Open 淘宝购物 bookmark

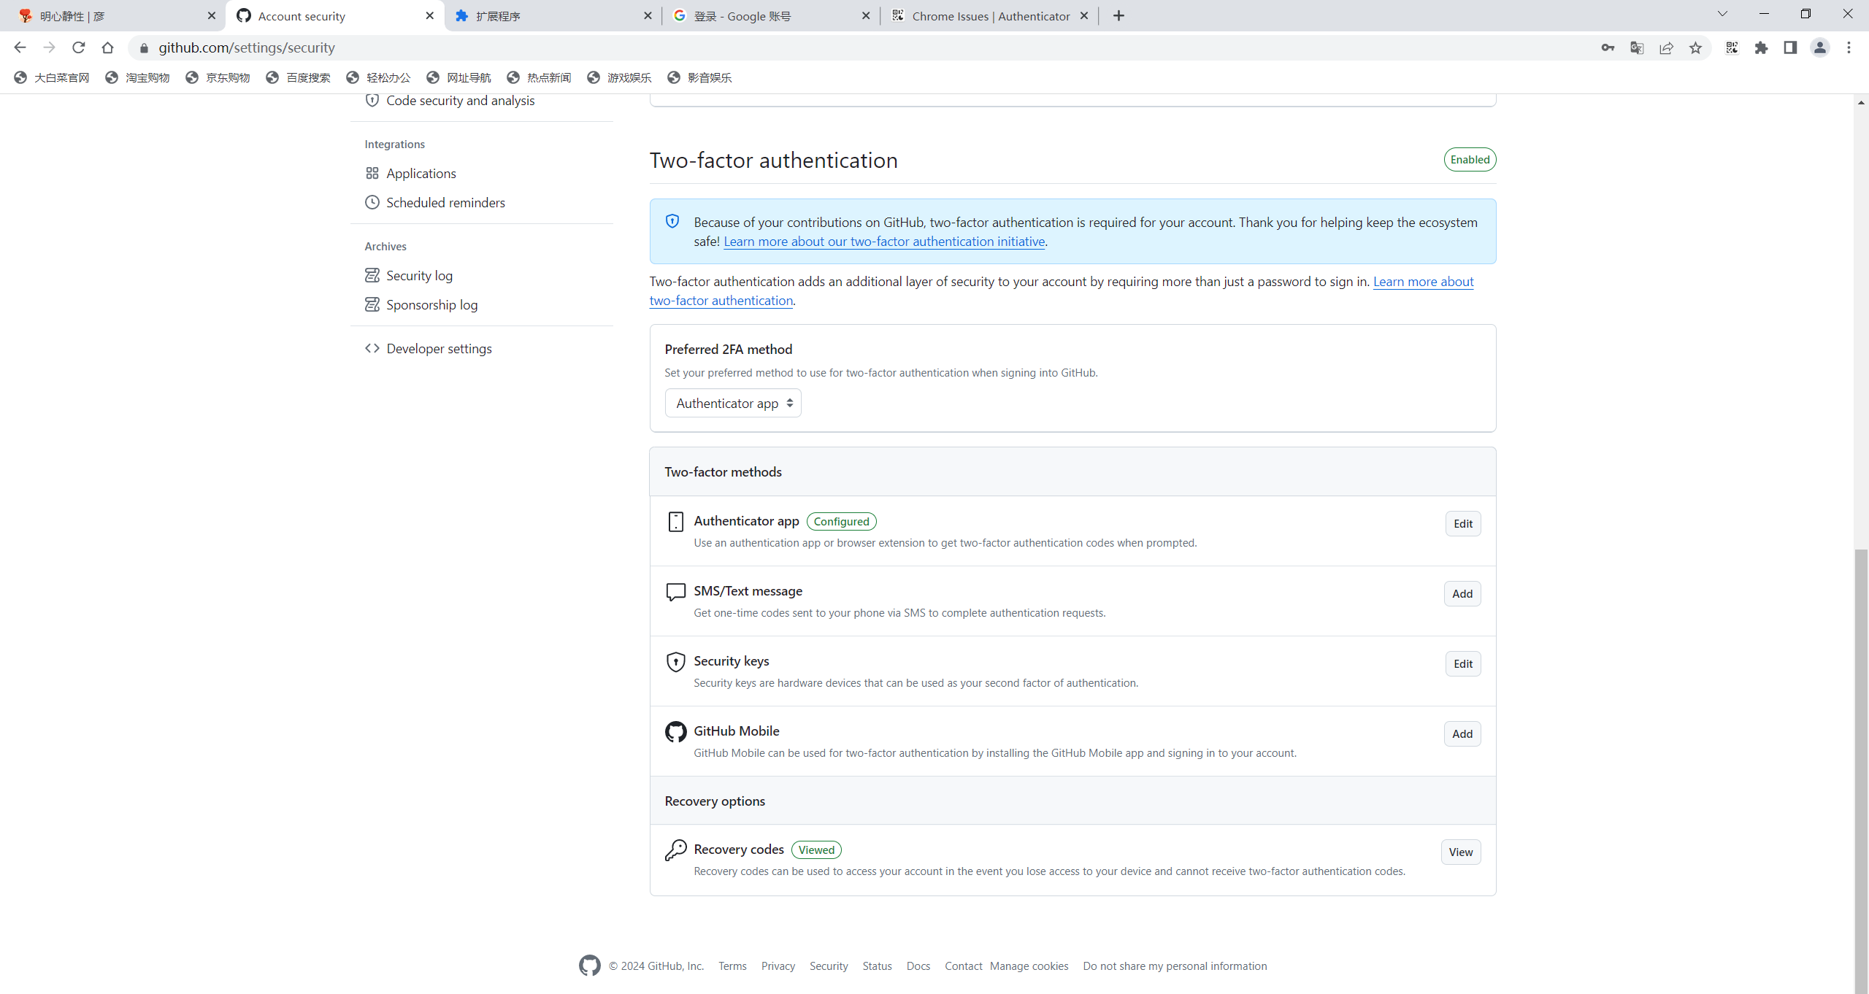[138, 77]
